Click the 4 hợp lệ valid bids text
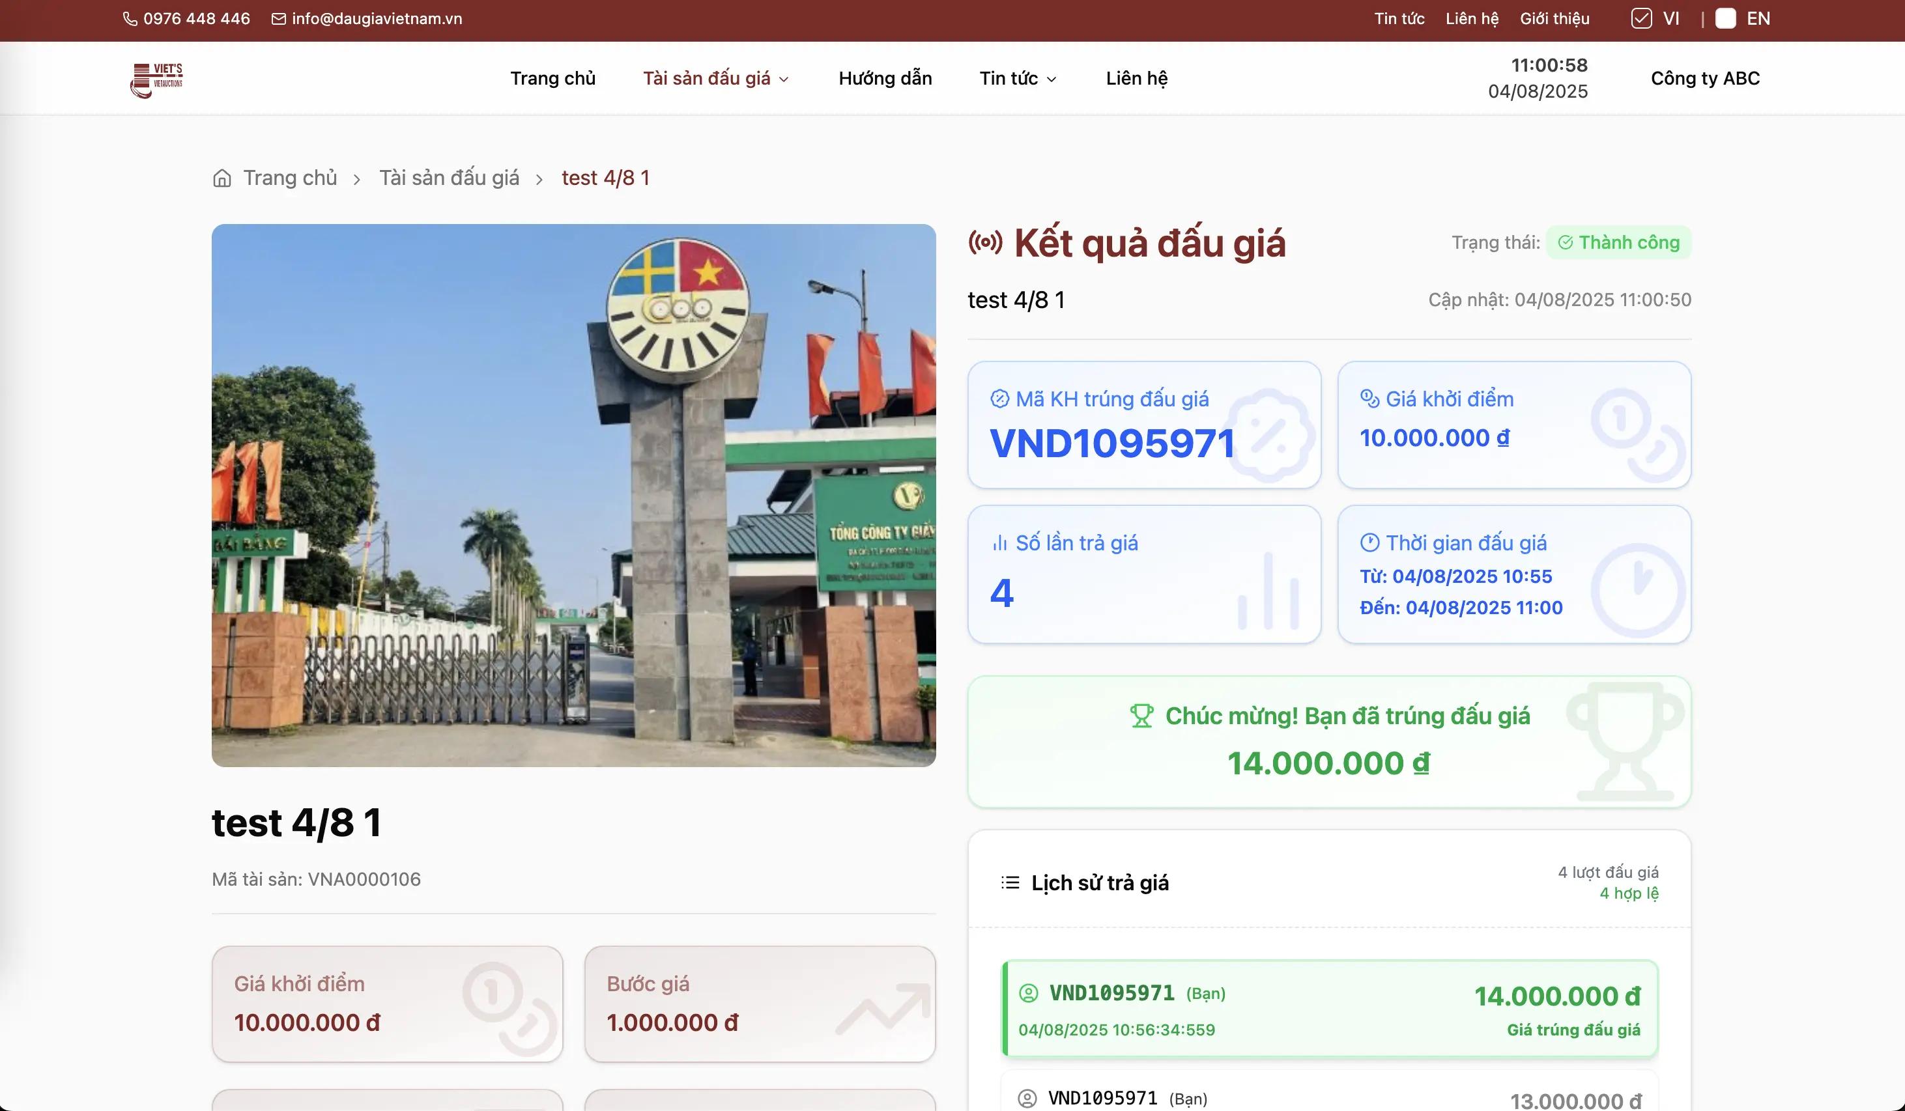 tap(1629, 893)
